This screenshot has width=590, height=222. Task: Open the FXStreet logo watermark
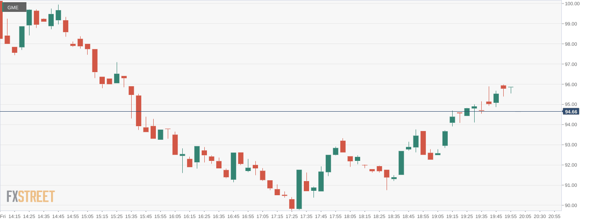click(x=31, y=196)
